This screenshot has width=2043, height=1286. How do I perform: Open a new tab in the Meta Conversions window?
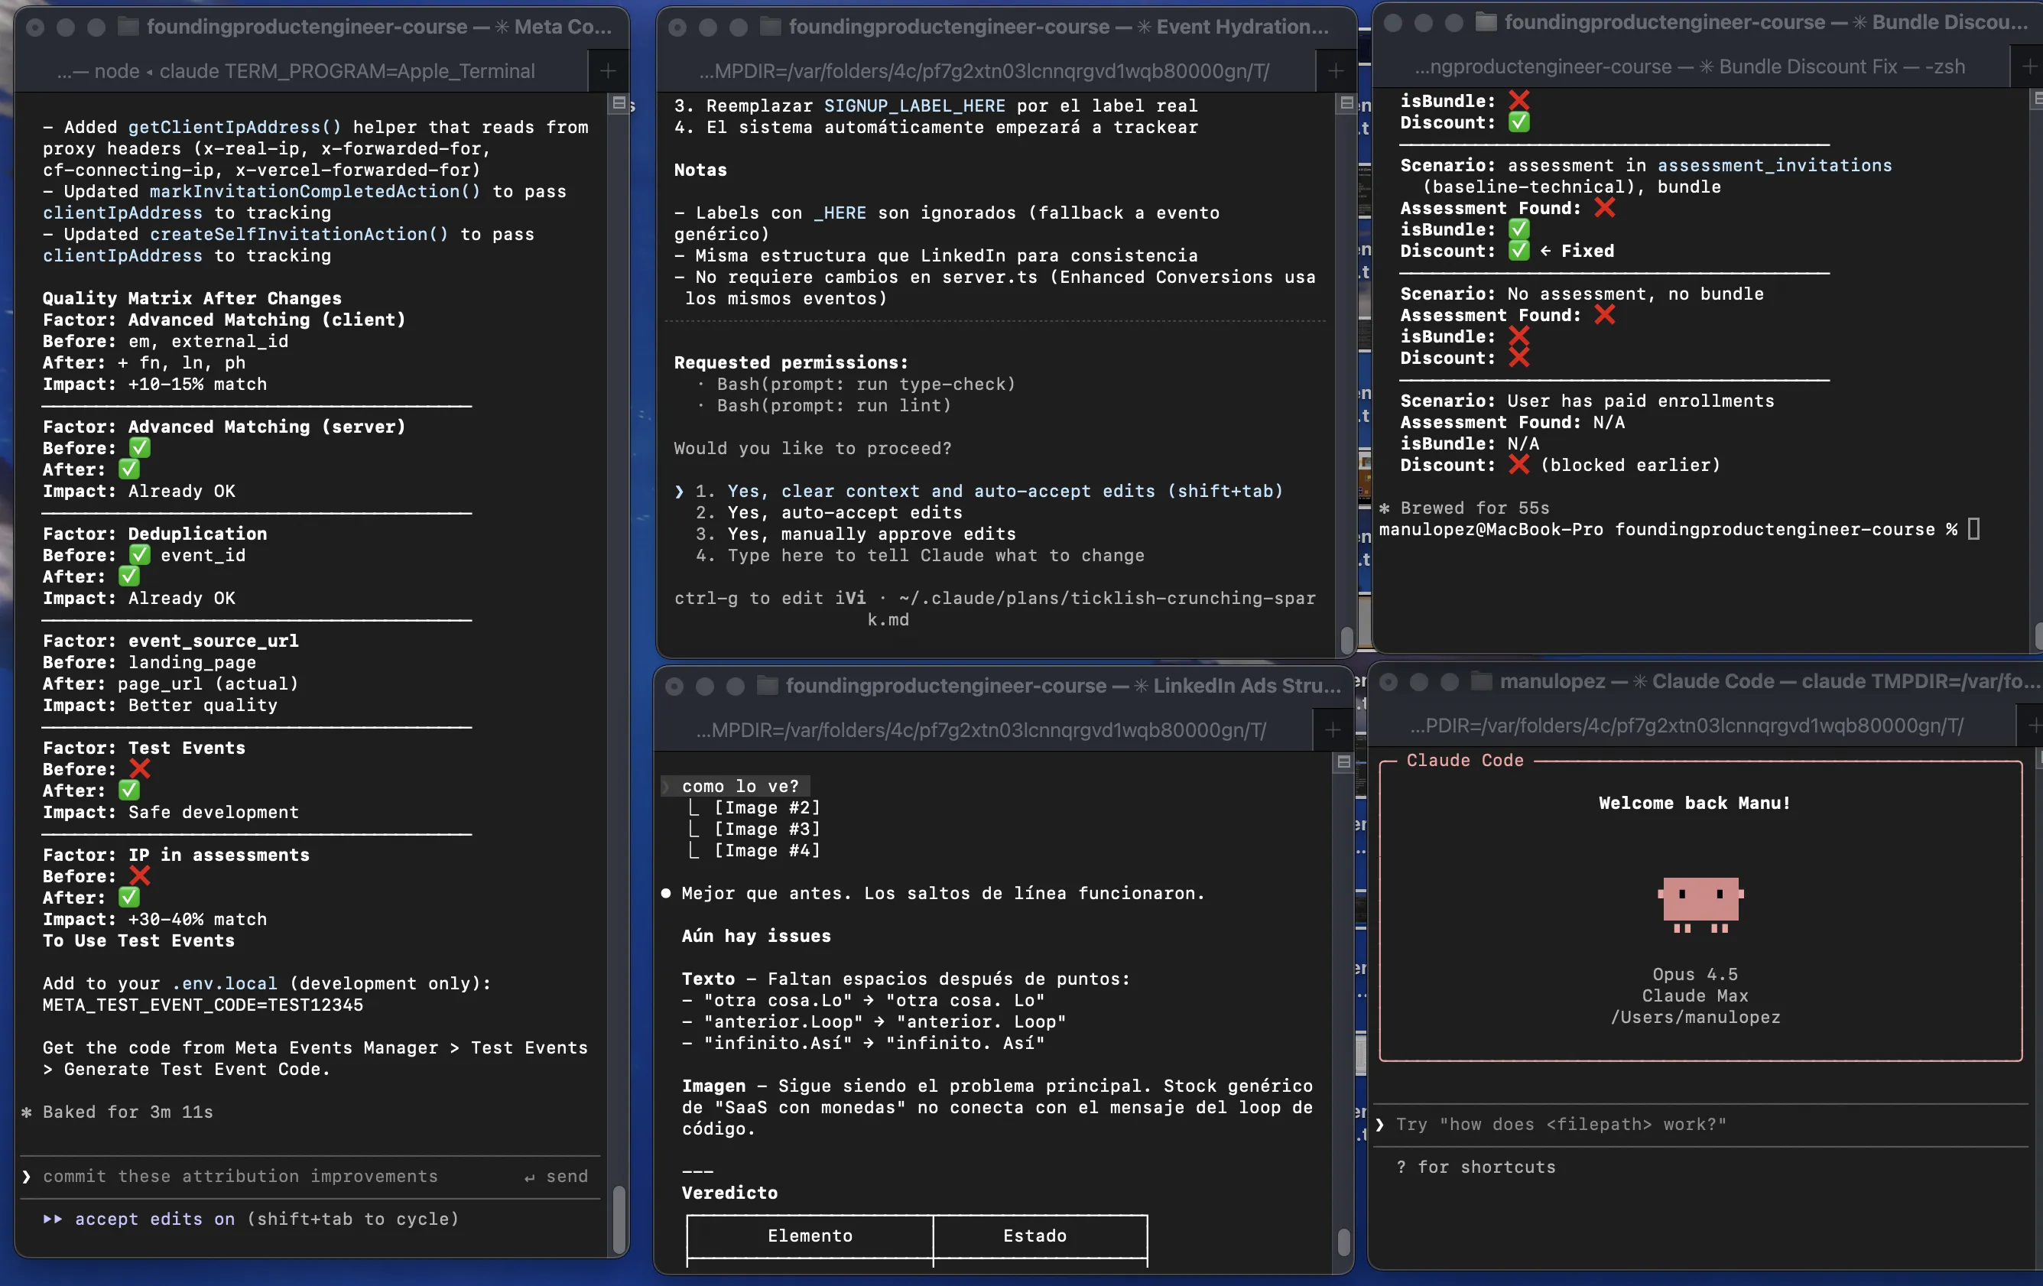coord(607,70)
